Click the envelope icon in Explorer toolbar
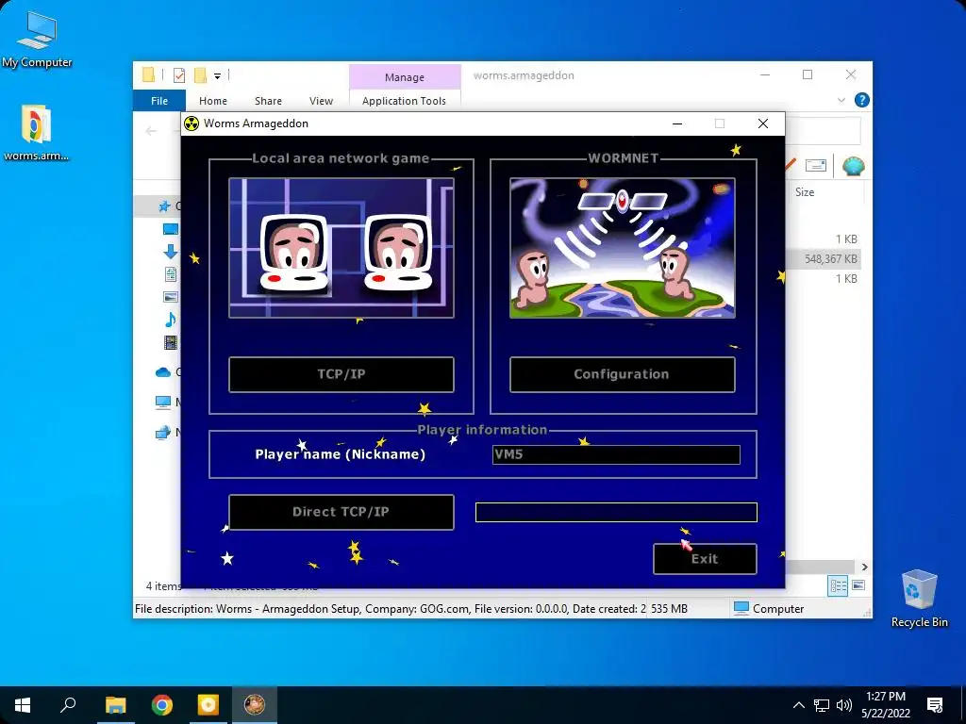Image resolution: width=966 pixels, height=724 pixels. (x=816, y=165)
